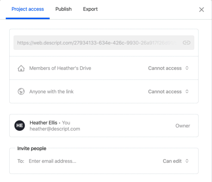Click the Heather Ellis name
This screenshot has height=182, width=212.
click(x=43, y=122)
